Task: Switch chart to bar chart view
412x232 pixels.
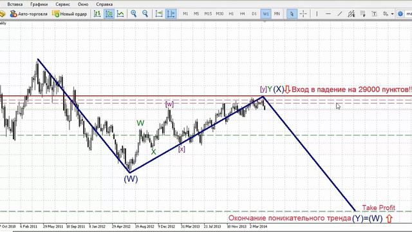Action: (97, 14)
